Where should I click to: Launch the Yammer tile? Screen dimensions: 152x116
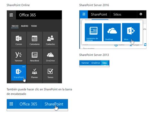[x=19, y=56]
